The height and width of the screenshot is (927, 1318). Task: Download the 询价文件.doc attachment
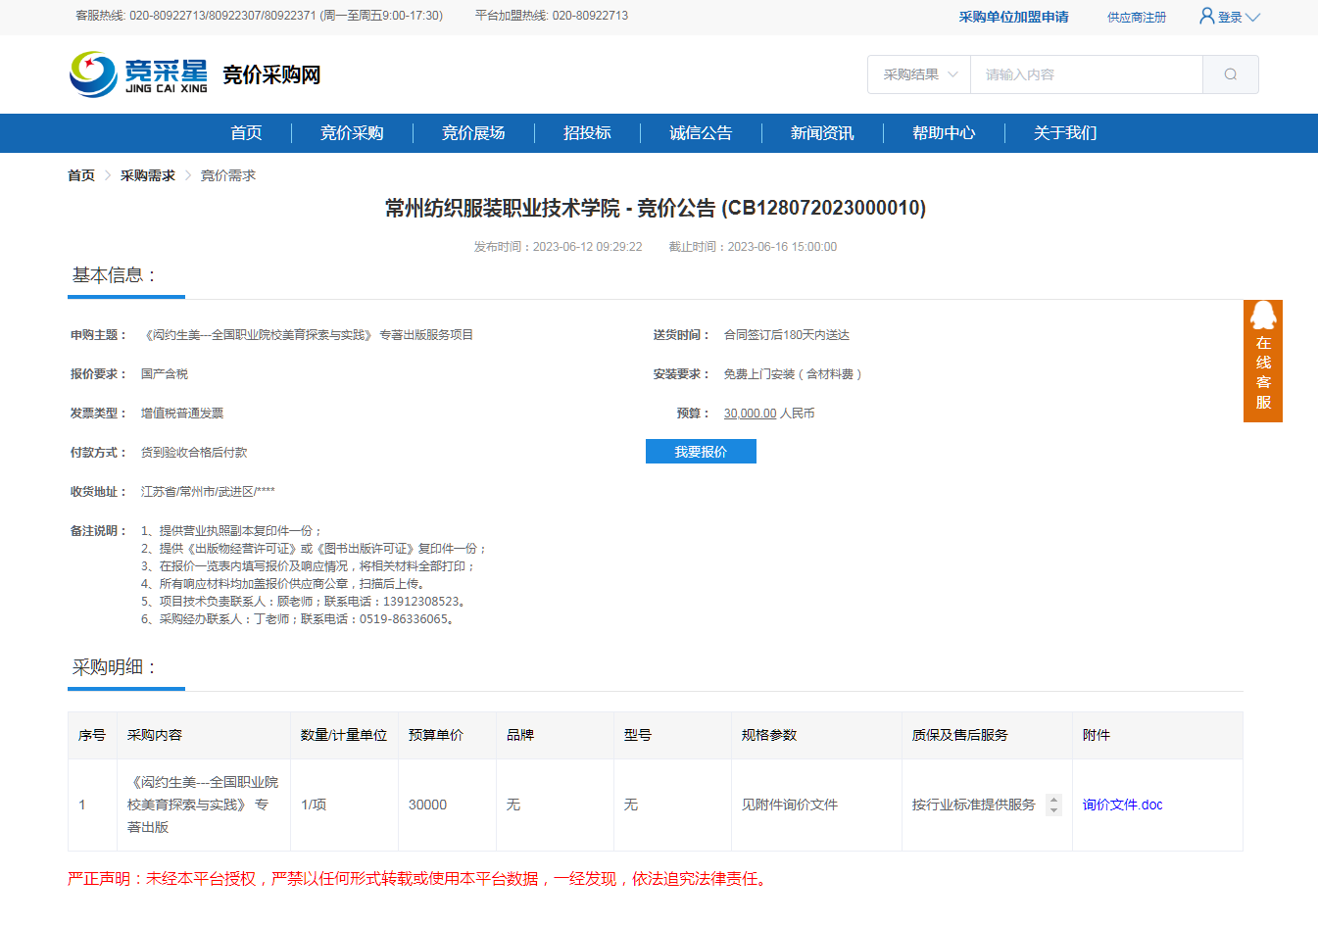1122,805
